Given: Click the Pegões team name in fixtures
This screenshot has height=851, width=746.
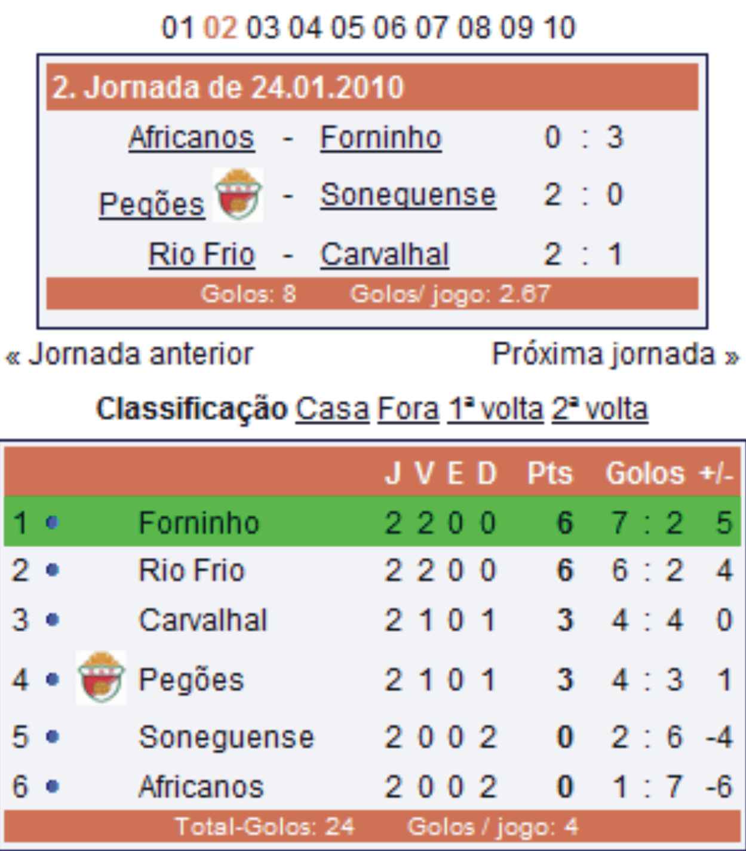Looking at the screenshot, I should point(151,204).
